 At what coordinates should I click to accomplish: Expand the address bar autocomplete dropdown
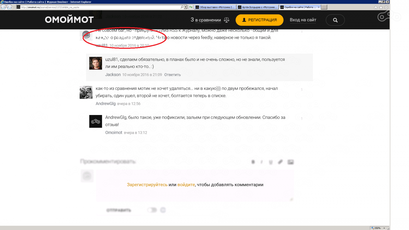click(186, 7)
